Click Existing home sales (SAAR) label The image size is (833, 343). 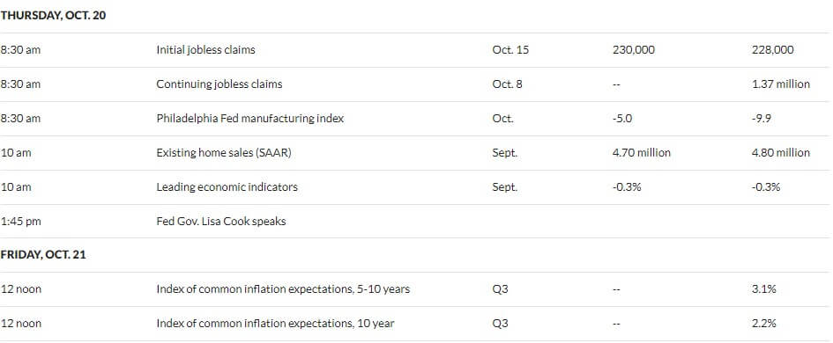coord(224,153)
